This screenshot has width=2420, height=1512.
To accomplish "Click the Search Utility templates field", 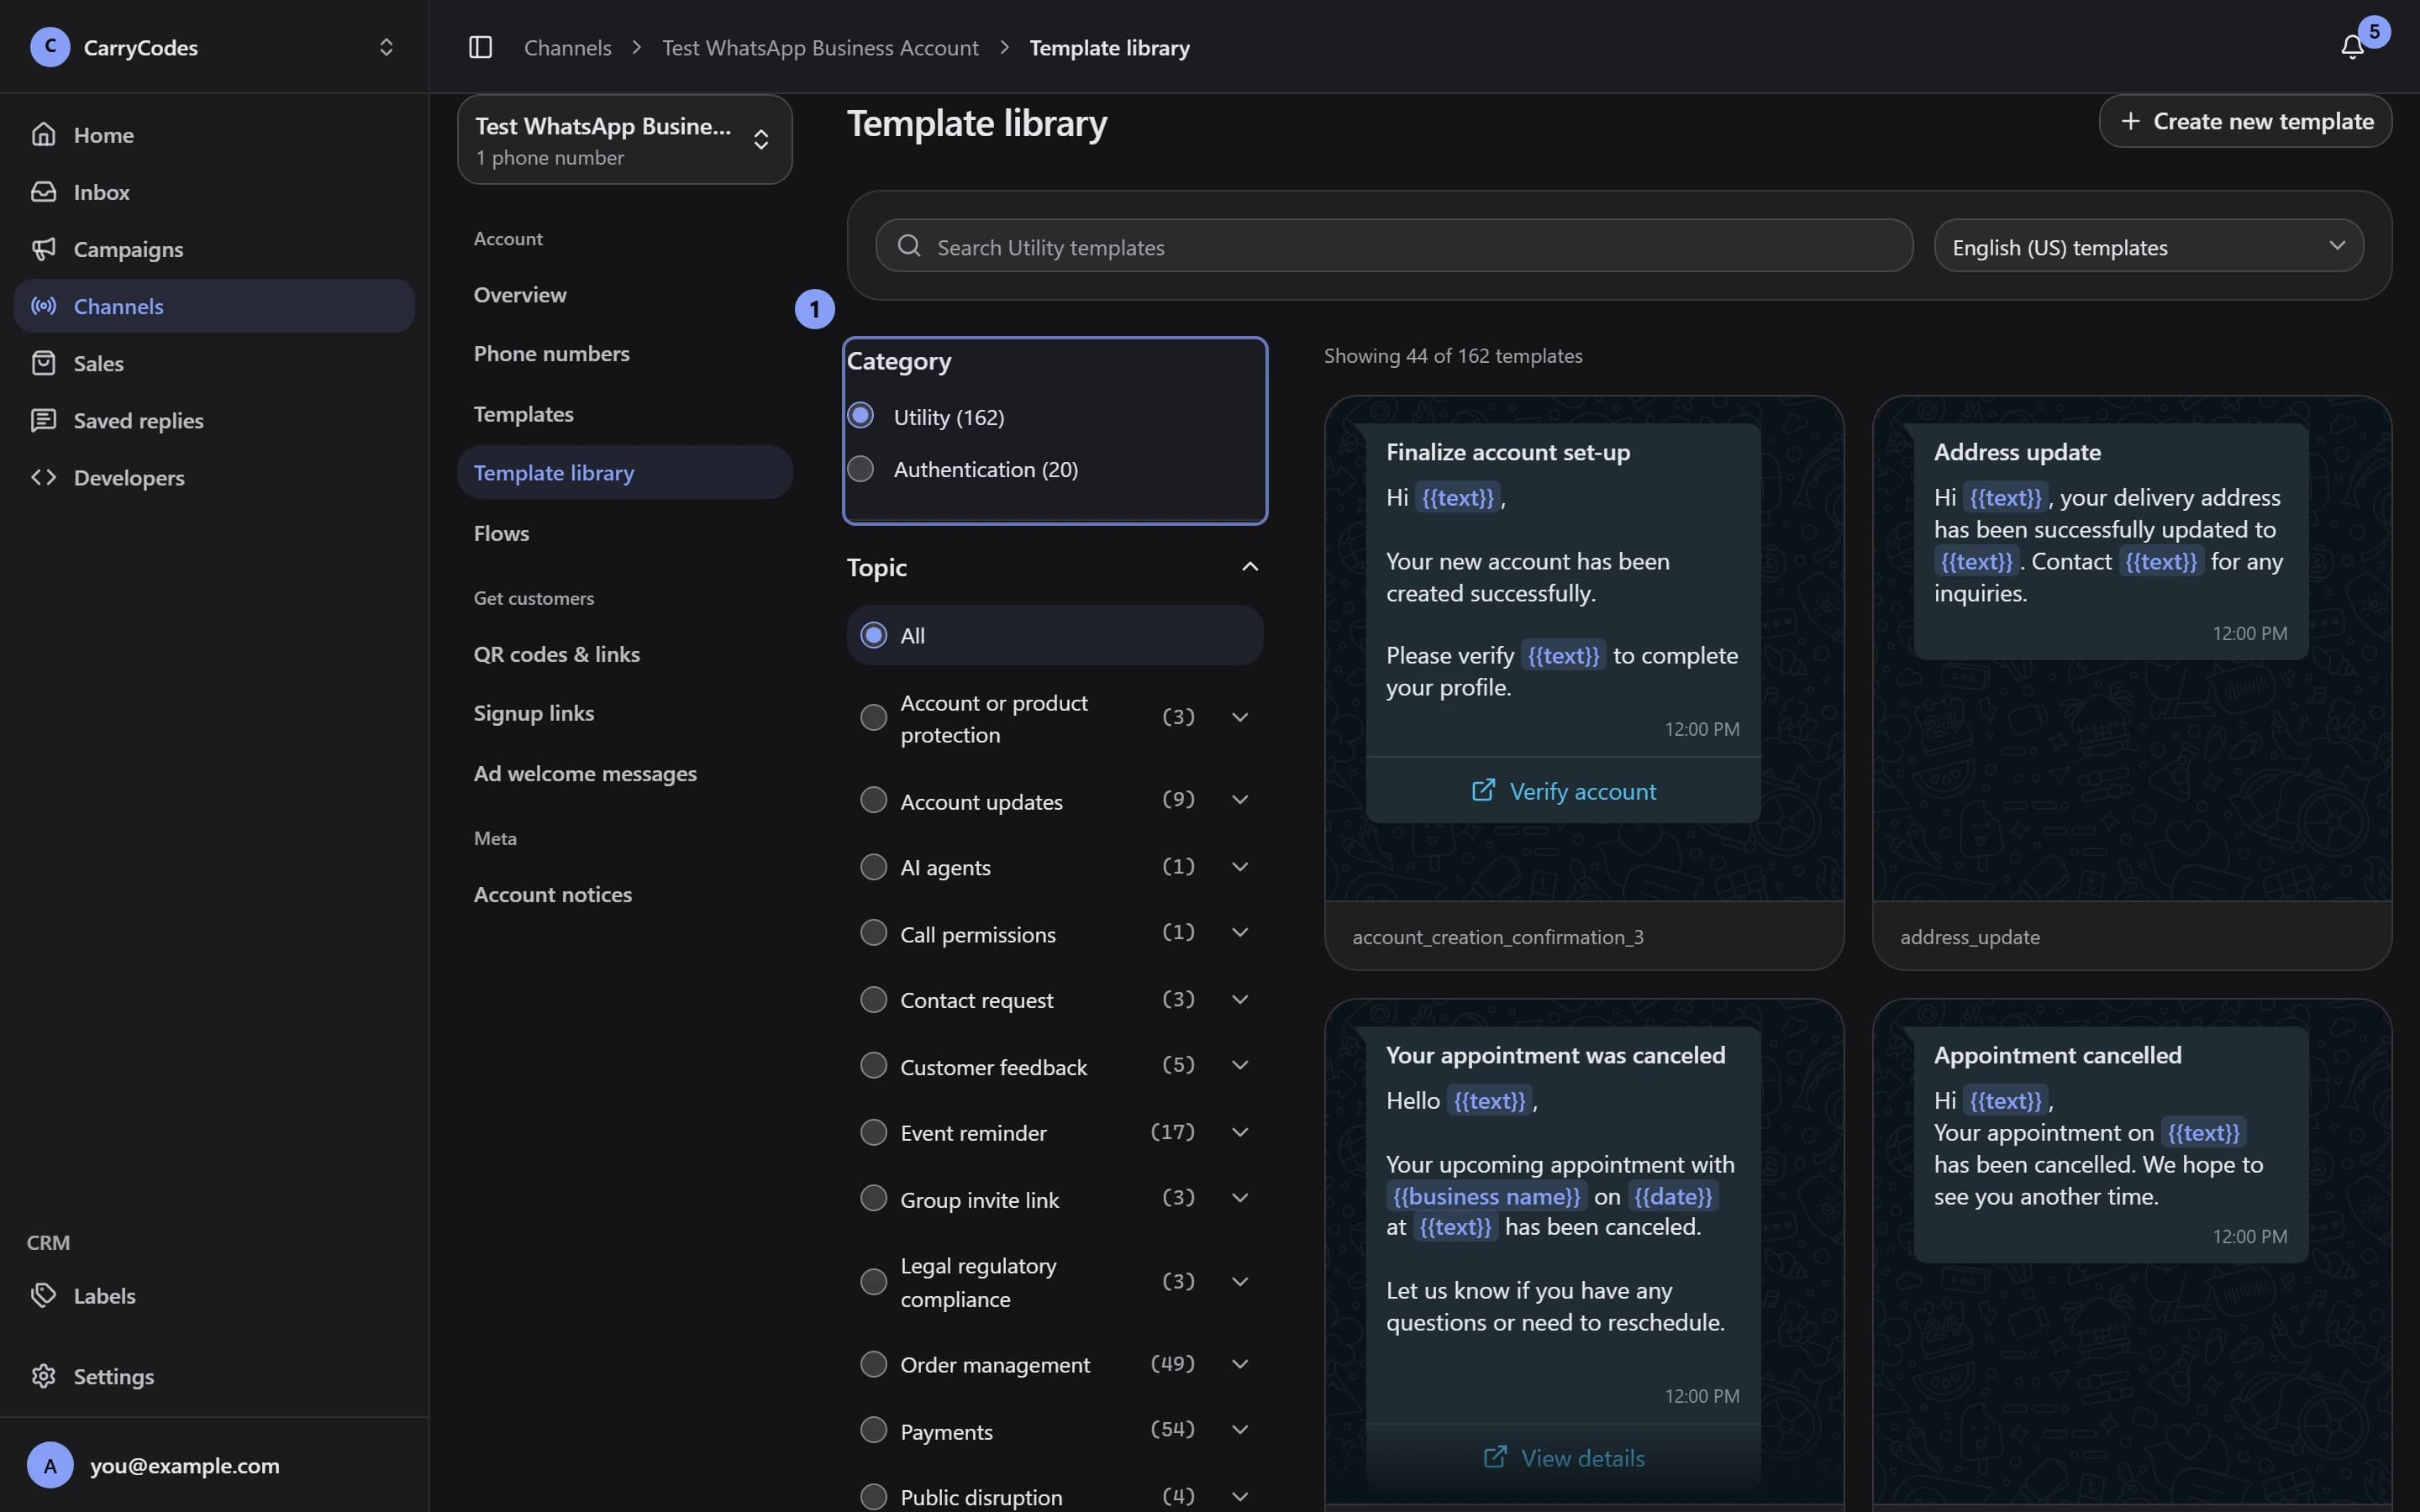I will pyautogui.click(x=1394, y=246).
